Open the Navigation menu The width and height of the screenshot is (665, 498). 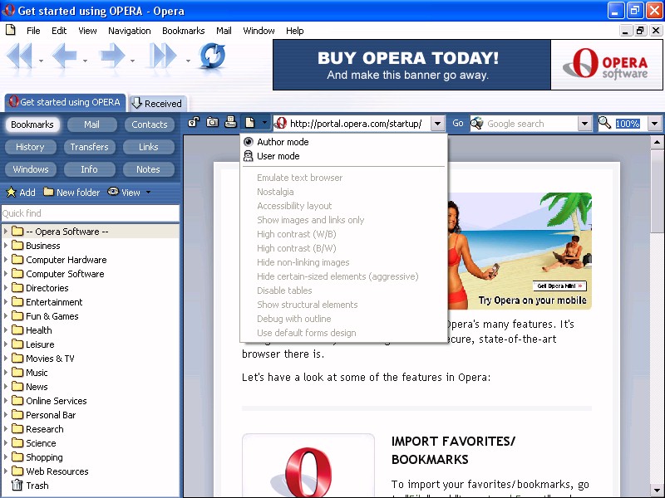click(x=130, y=31)
